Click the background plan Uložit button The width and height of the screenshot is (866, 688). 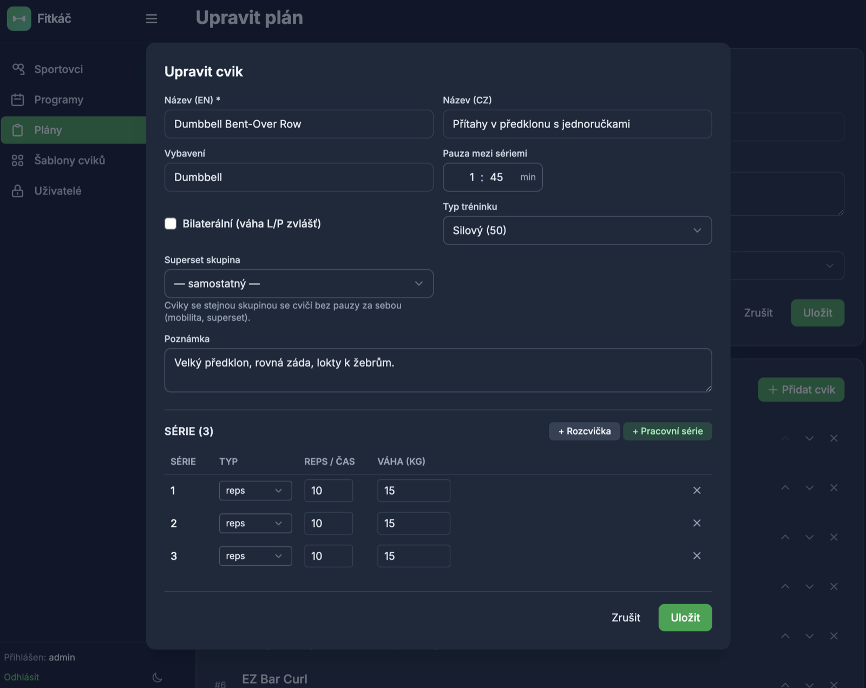tap(817, 313)
